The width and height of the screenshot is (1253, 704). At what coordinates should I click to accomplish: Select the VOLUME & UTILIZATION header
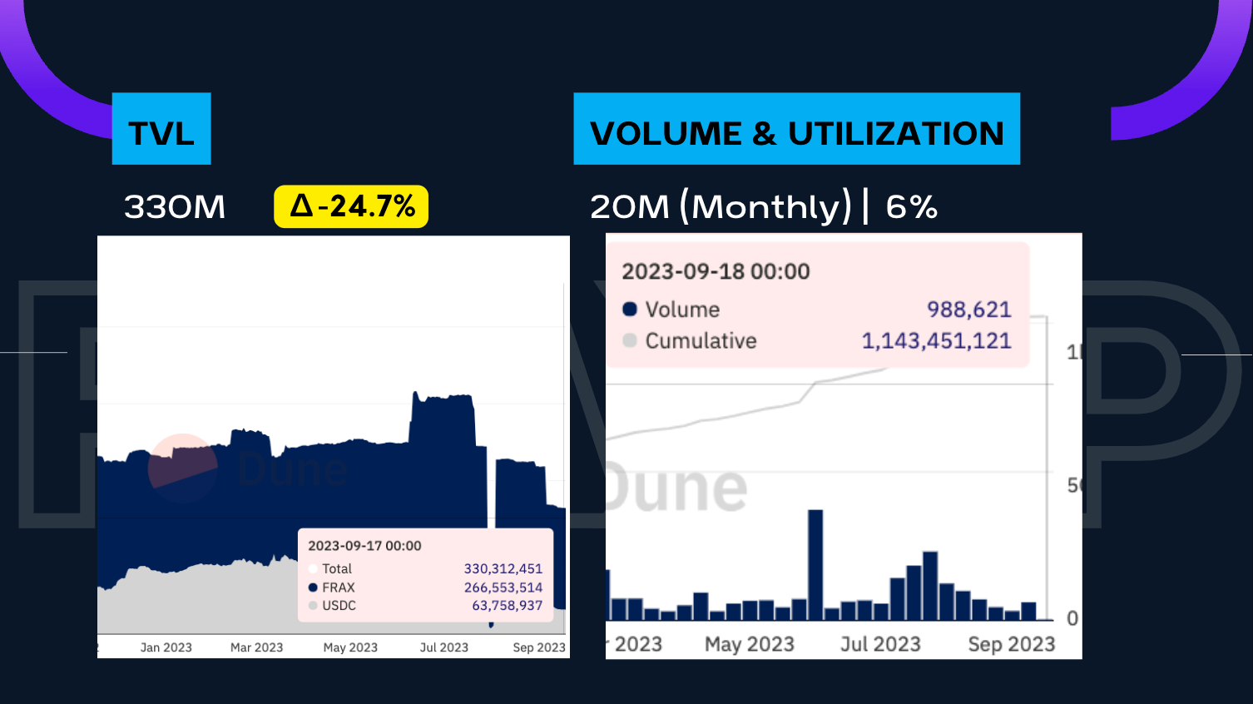[x=796, y=130]
